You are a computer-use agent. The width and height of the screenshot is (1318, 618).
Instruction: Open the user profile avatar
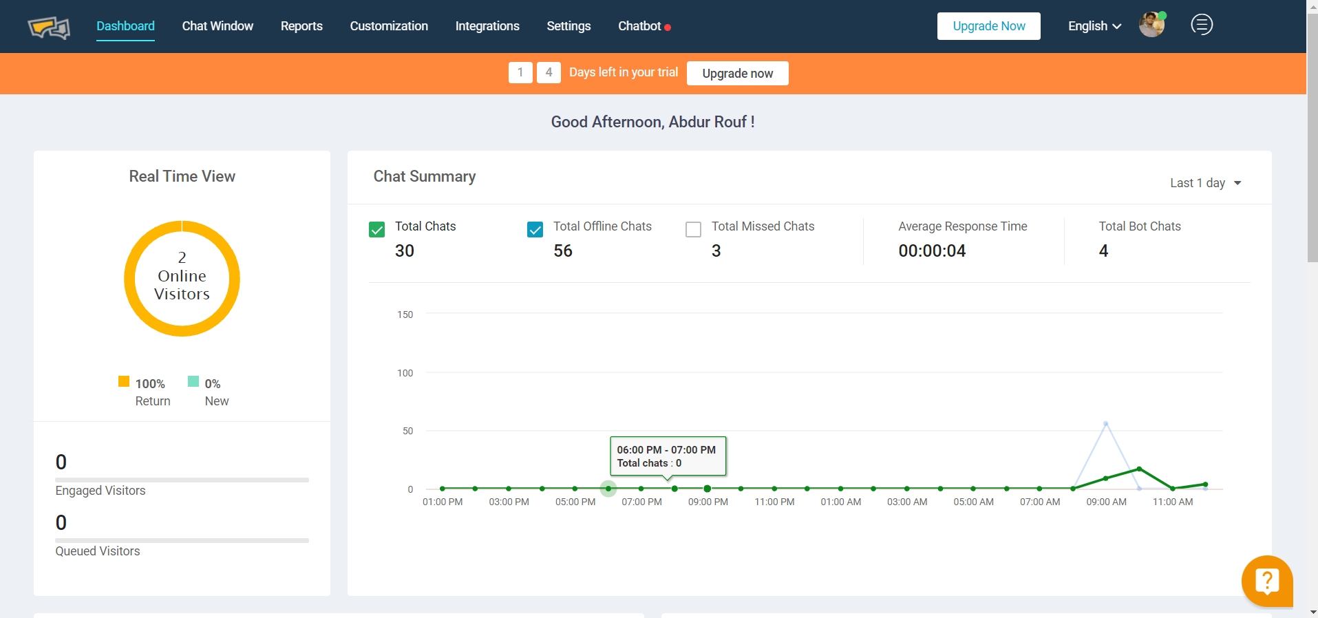(x=1151, y=25)
